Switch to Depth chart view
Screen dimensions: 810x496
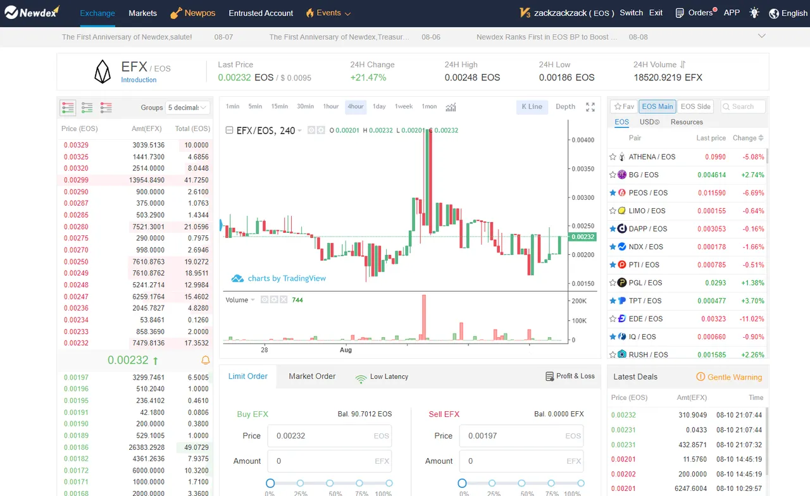coord(566,106)
